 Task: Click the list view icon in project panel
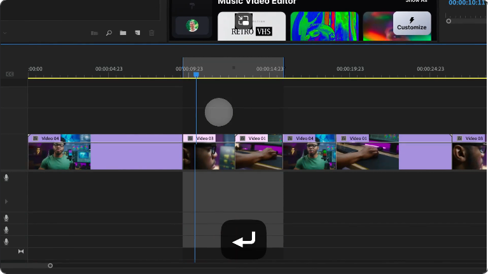tap(94, 32)
